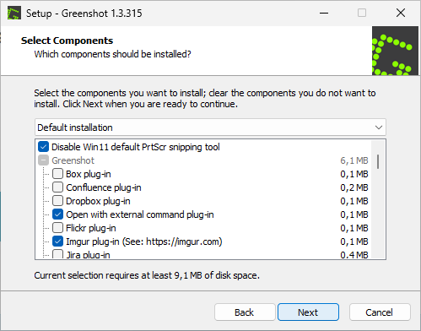Click the Greenshot icon in the title bar

14,13
